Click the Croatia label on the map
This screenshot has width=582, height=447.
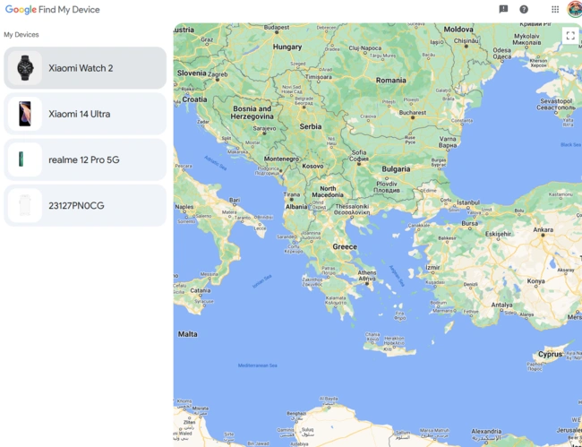click(x=194, y=99)
